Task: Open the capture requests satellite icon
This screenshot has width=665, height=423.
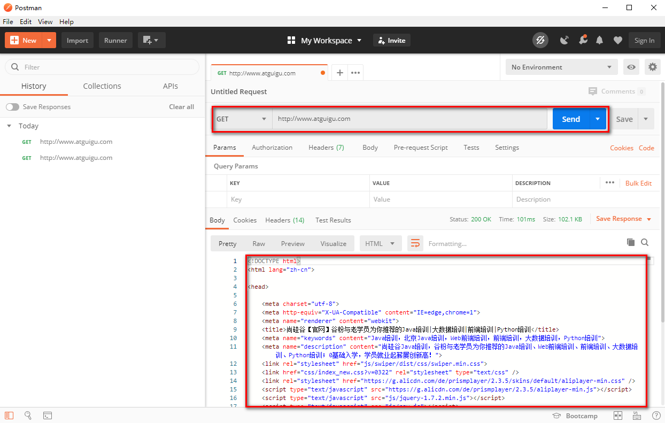Action: (564, 40)
